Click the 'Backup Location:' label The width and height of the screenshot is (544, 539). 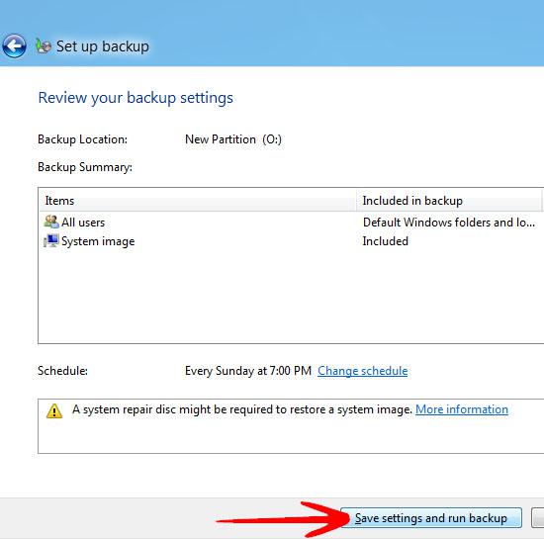point(82,139)
